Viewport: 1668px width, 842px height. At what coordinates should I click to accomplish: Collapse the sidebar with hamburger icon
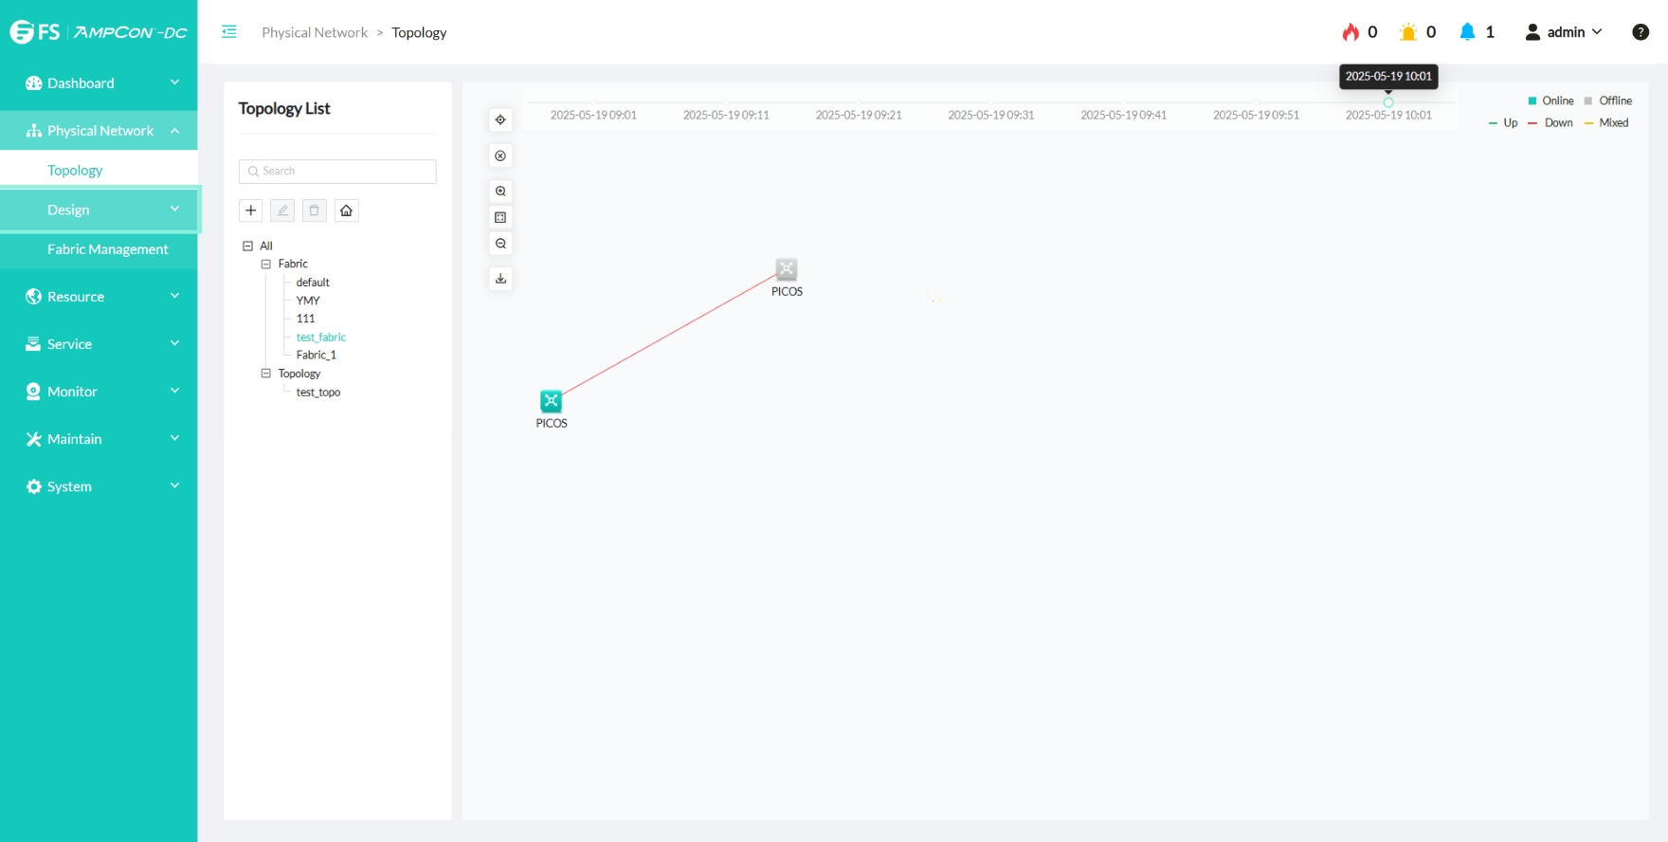(x=229, y=32)
